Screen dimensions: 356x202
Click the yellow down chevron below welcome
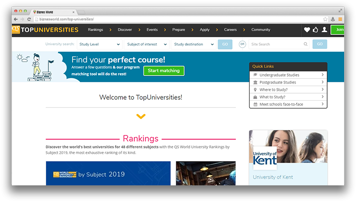click(141, 116)
